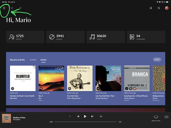Click the track progress seek bar
The width and height of the screenshot is (171, 128).
tap(85, 122)
